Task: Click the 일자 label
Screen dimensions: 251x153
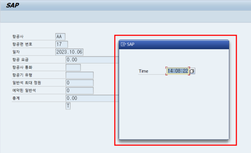Action: [16, 52]
